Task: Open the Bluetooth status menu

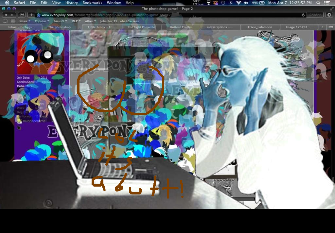Action: click(231, 3)
